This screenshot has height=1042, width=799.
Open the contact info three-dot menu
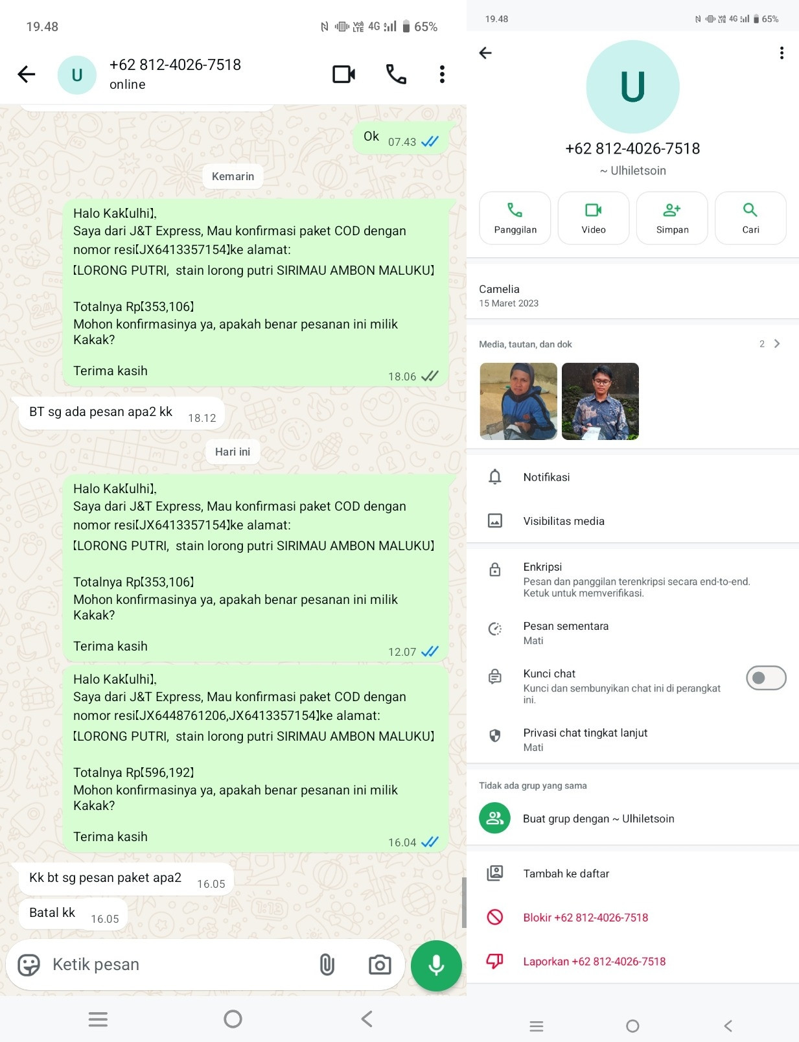click(782, 53)
